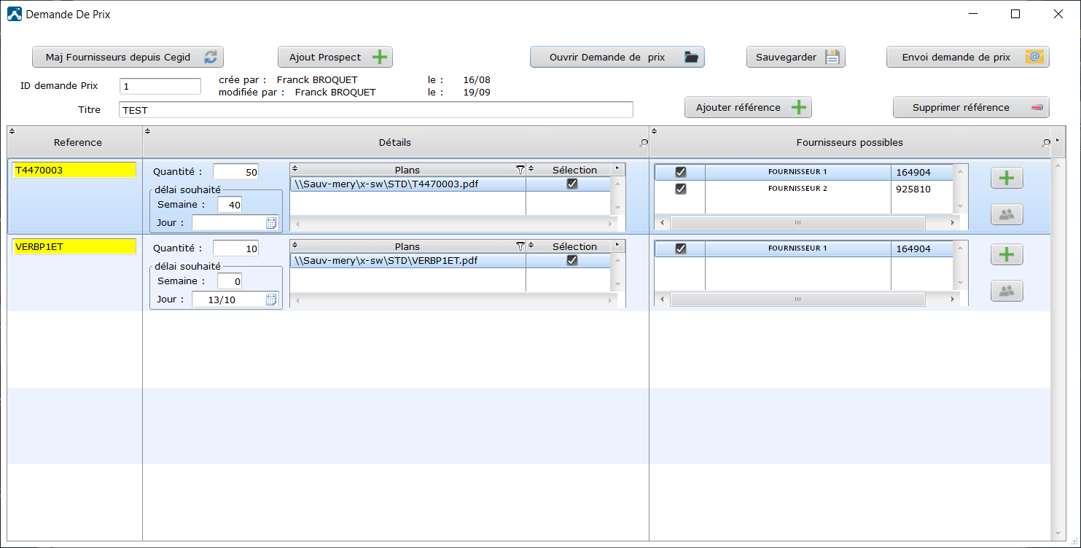Image resolution: width=1081 pixels, height=548 pixels.
Task: Click the Titre field containing TEST
Action: coord(376,110)
